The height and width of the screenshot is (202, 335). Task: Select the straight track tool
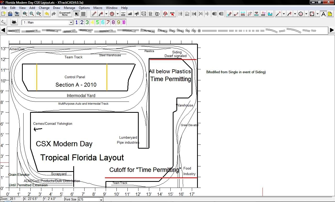click(x=94, y=14)
